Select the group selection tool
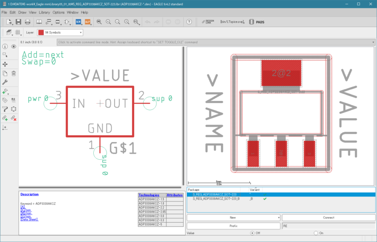 [x=5, y=55]
